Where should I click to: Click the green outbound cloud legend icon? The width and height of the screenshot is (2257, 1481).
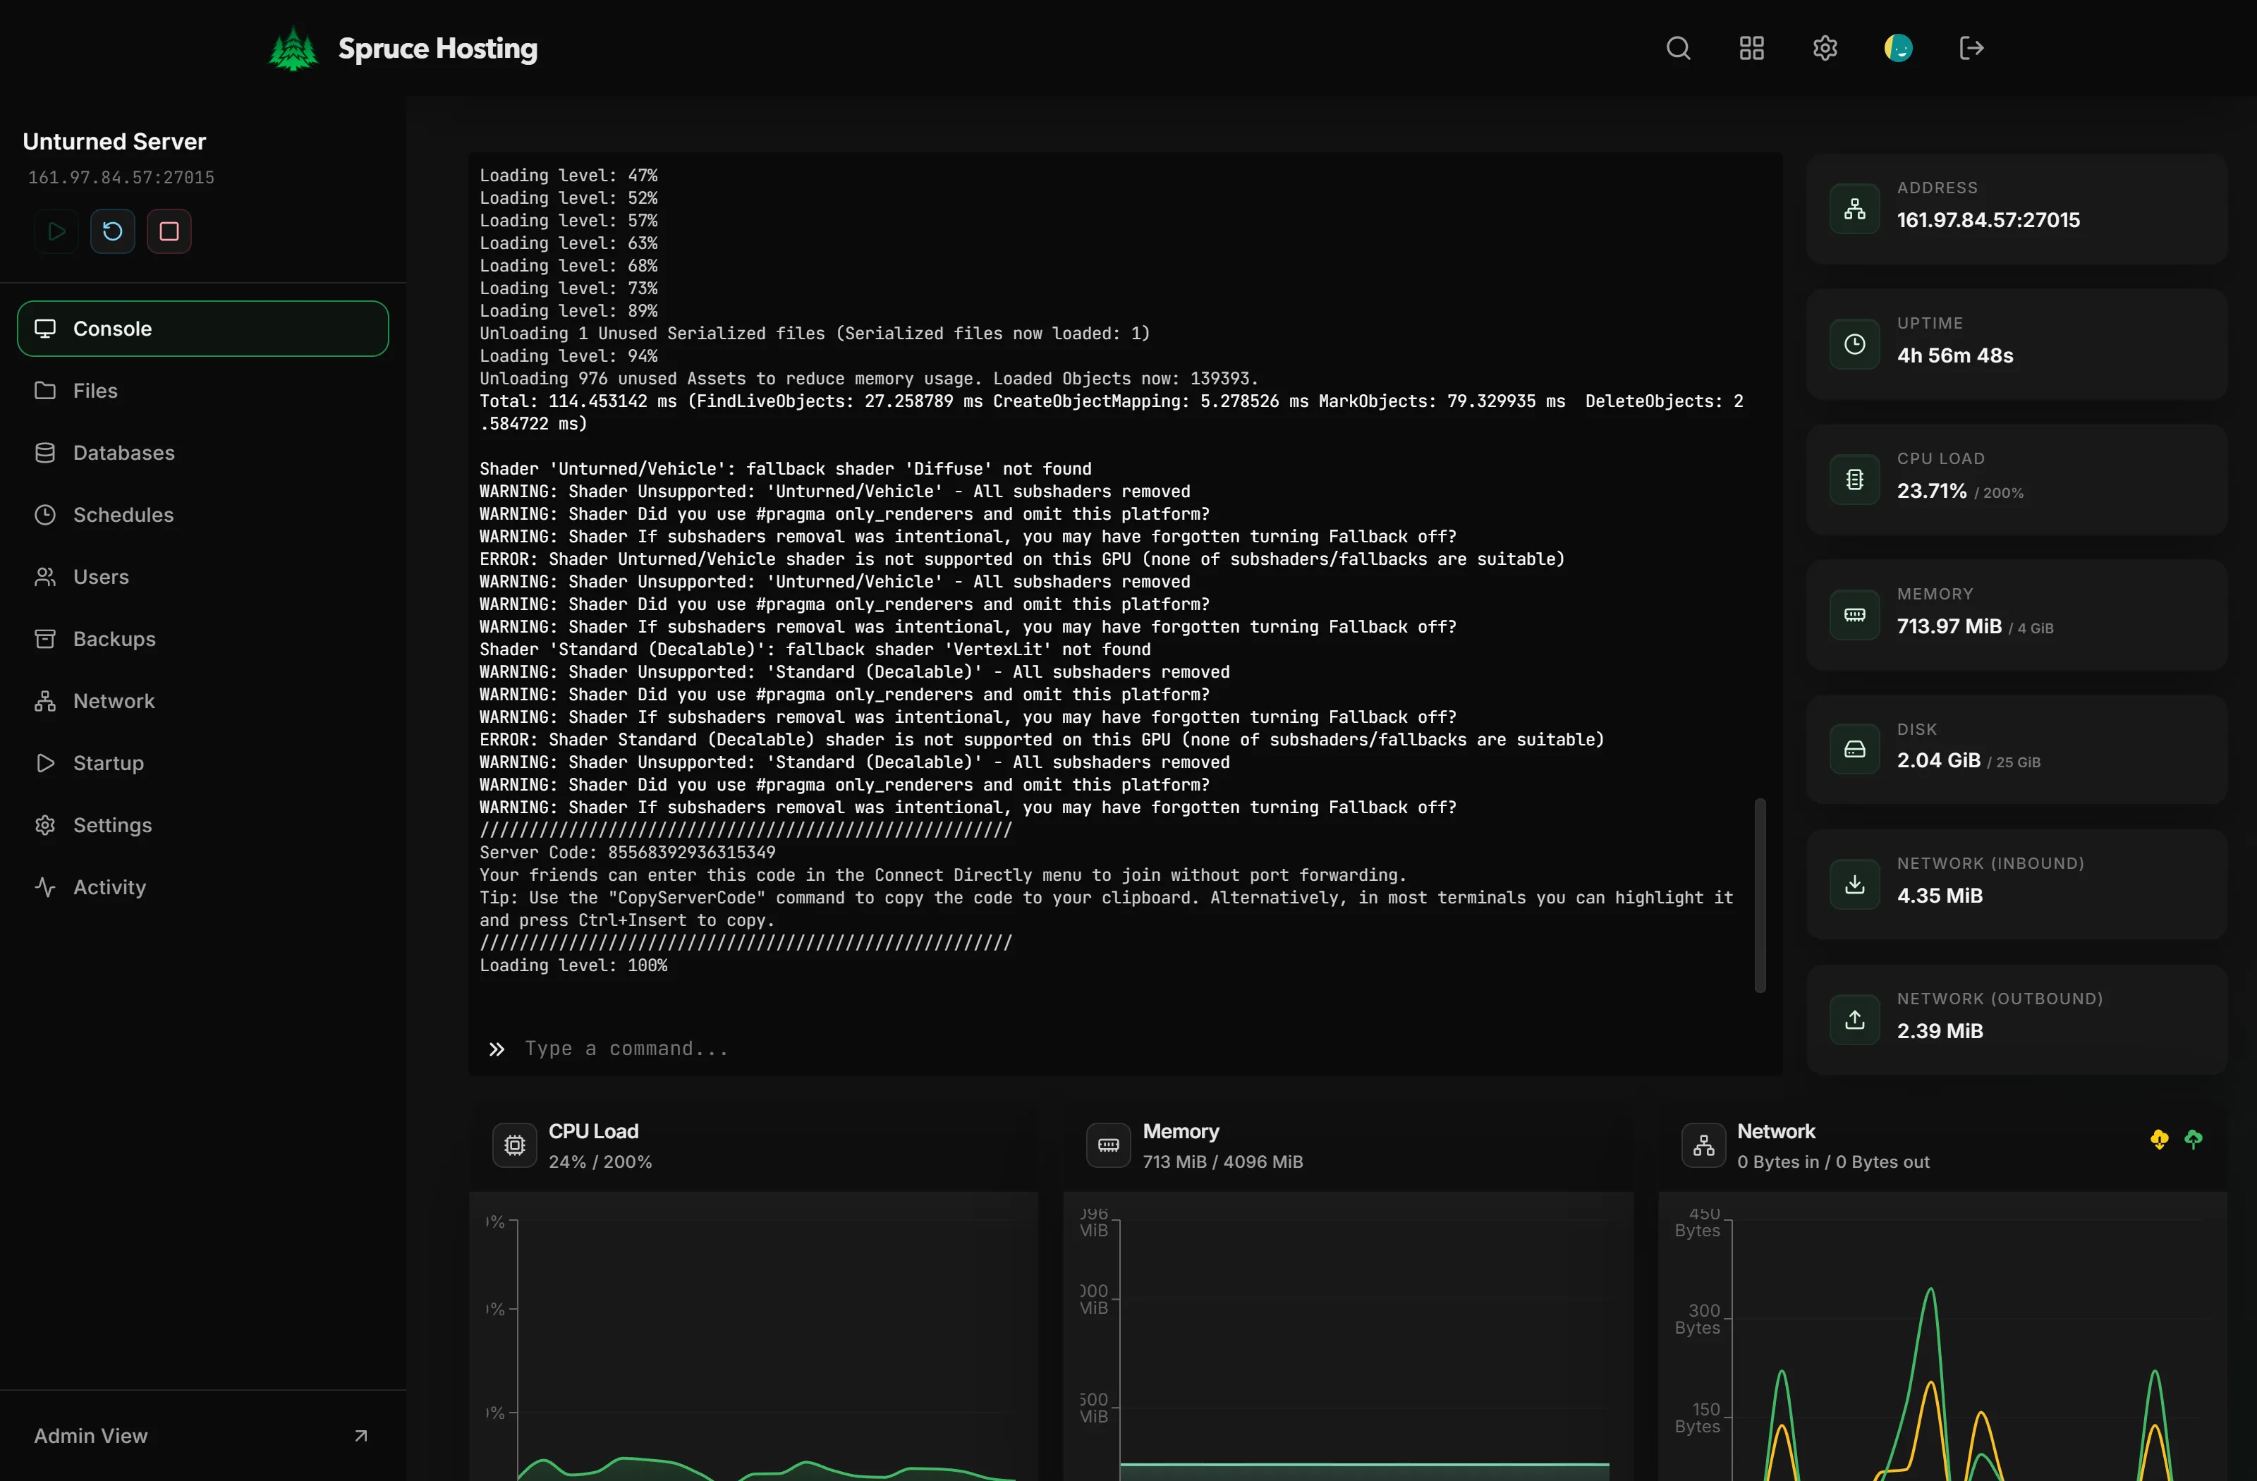tap(2194, 1140)
